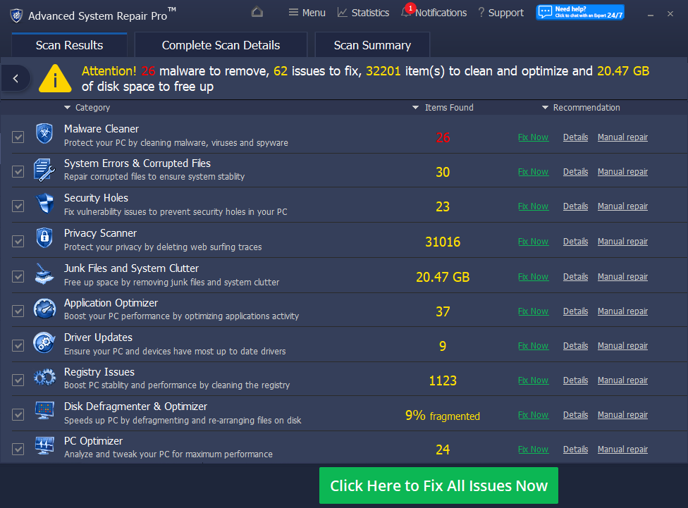Image resolution: width=688 pixels, height=508 pixels.
Task: Click the Junk Files broom icon
Action: (44, 274)
